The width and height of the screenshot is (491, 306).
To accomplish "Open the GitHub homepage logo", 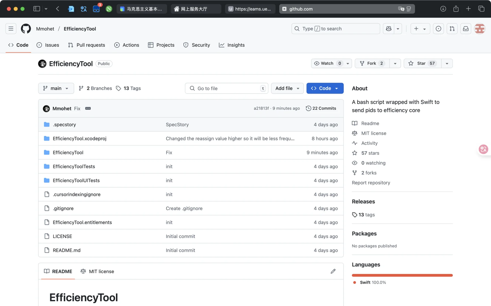I will pyautogui.click(x=26, y=29).
